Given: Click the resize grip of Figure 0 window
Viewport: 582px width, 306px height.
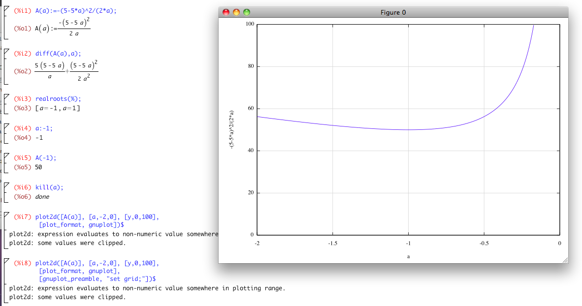Looking at the screenshot, I should click(564, 259).
